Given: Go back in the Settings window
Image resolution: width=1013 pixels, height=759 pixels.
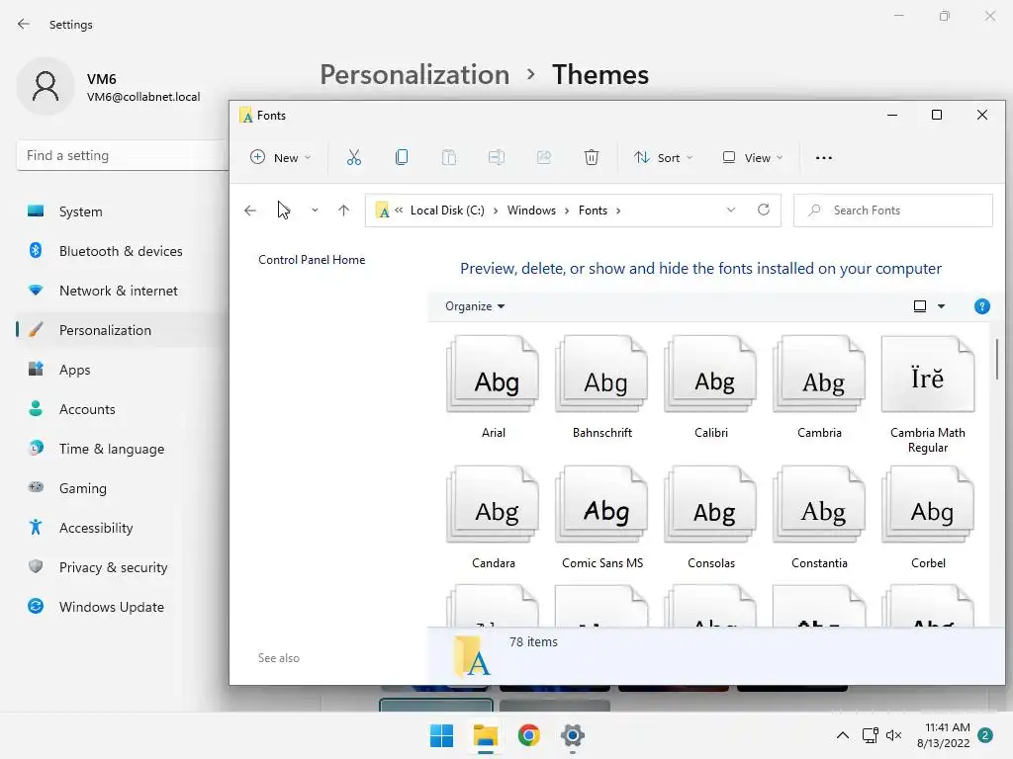Looking at the screenshot, I should pos(24,24).
